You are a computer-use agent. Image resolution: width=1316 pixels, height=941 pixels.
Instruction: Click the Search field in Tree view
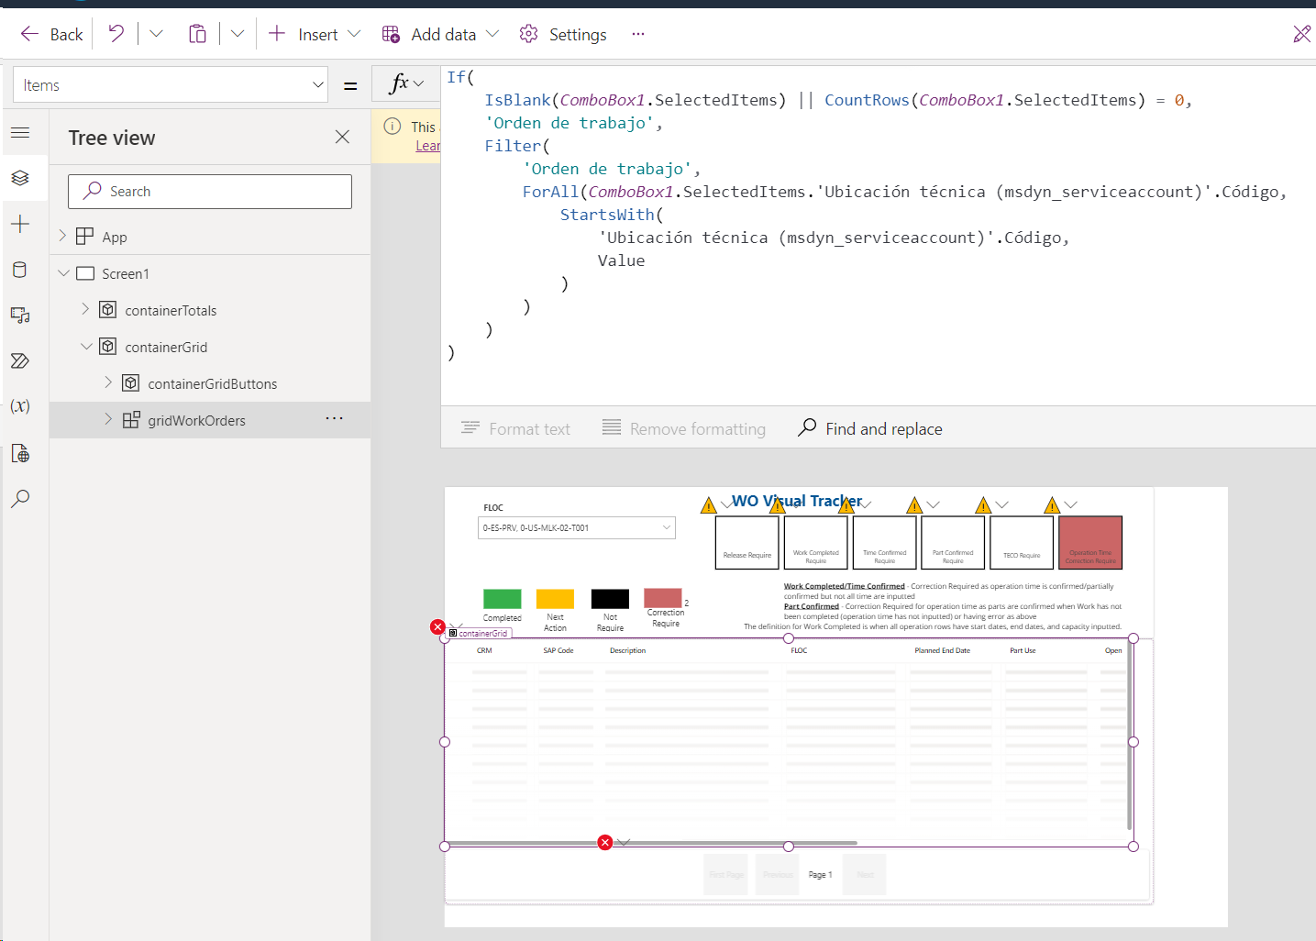[209, 191]
